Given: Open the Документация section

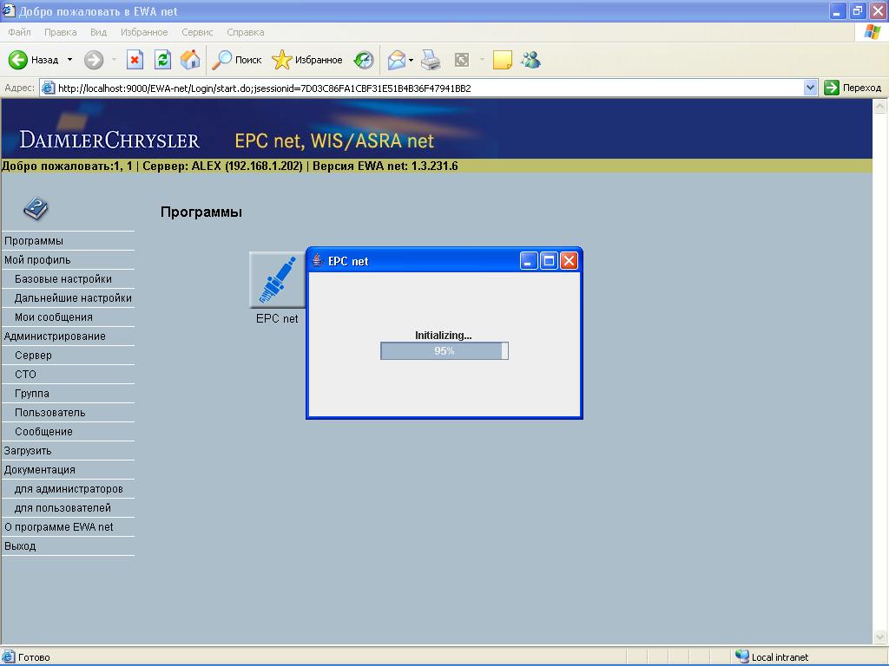Looking at the screenshot, I should (40, 469).
